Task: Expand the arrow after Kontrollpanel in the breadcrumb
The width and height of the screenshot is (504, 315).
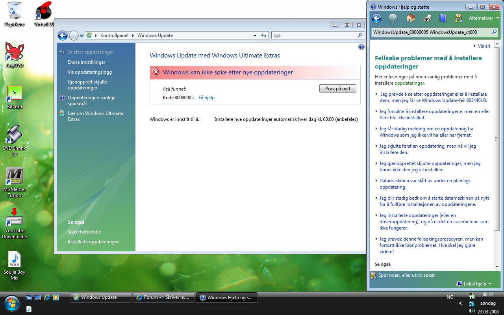Action: (x=133, y=35)
